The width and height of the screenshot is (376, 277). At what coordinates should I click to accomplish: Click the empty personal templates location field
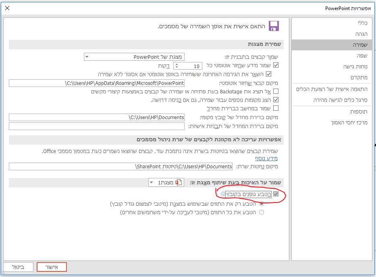pyautogui.click(x=97, y=126)
